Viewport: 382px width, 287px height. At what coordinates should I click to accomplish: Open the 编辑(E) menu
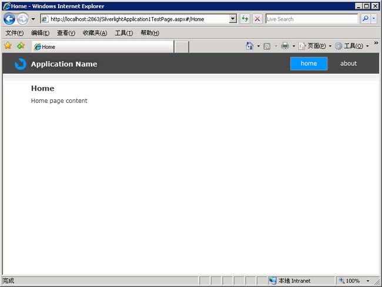pyautogui.click(x=40, y=33)
